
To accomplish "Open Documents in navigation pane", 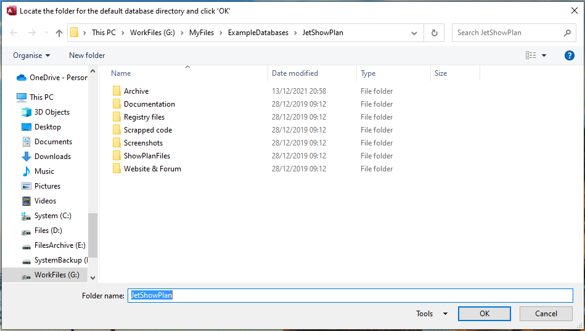I will pyautogui.click(x=47, y=142).
